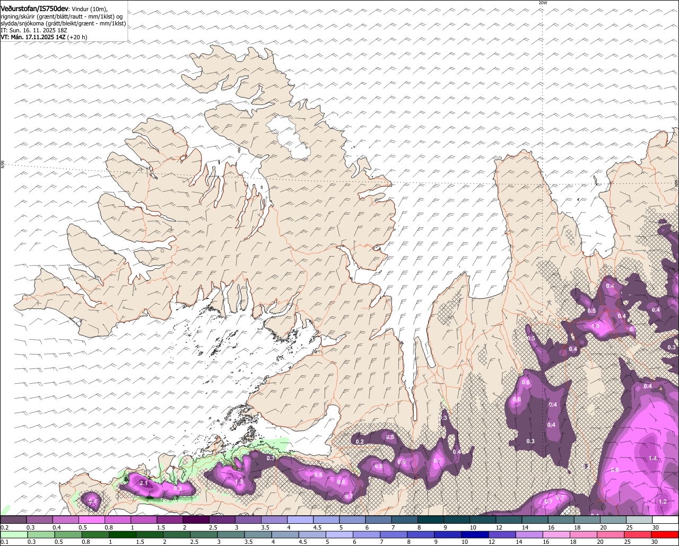Pick the darkest purple 2 snow legend swatch
The width and height of the screenshot is (679, 546).
196,519
